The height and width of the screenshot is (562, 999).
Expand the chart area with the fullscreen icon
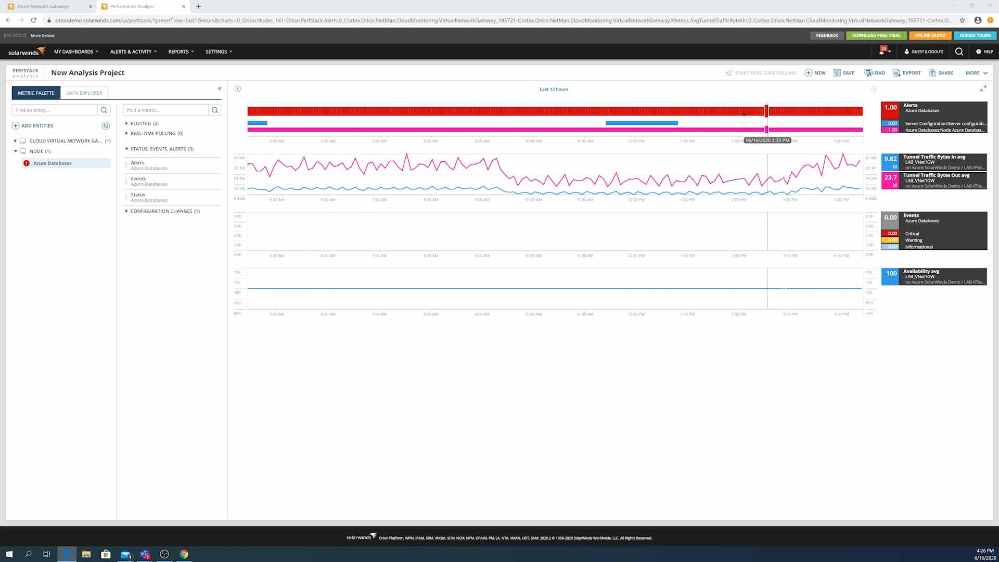point(983,88)
